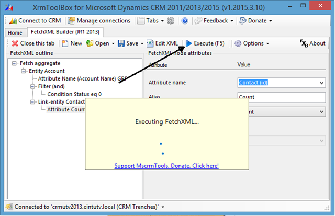Open the Attribute name combo box arrow

[x=321, y=83]
